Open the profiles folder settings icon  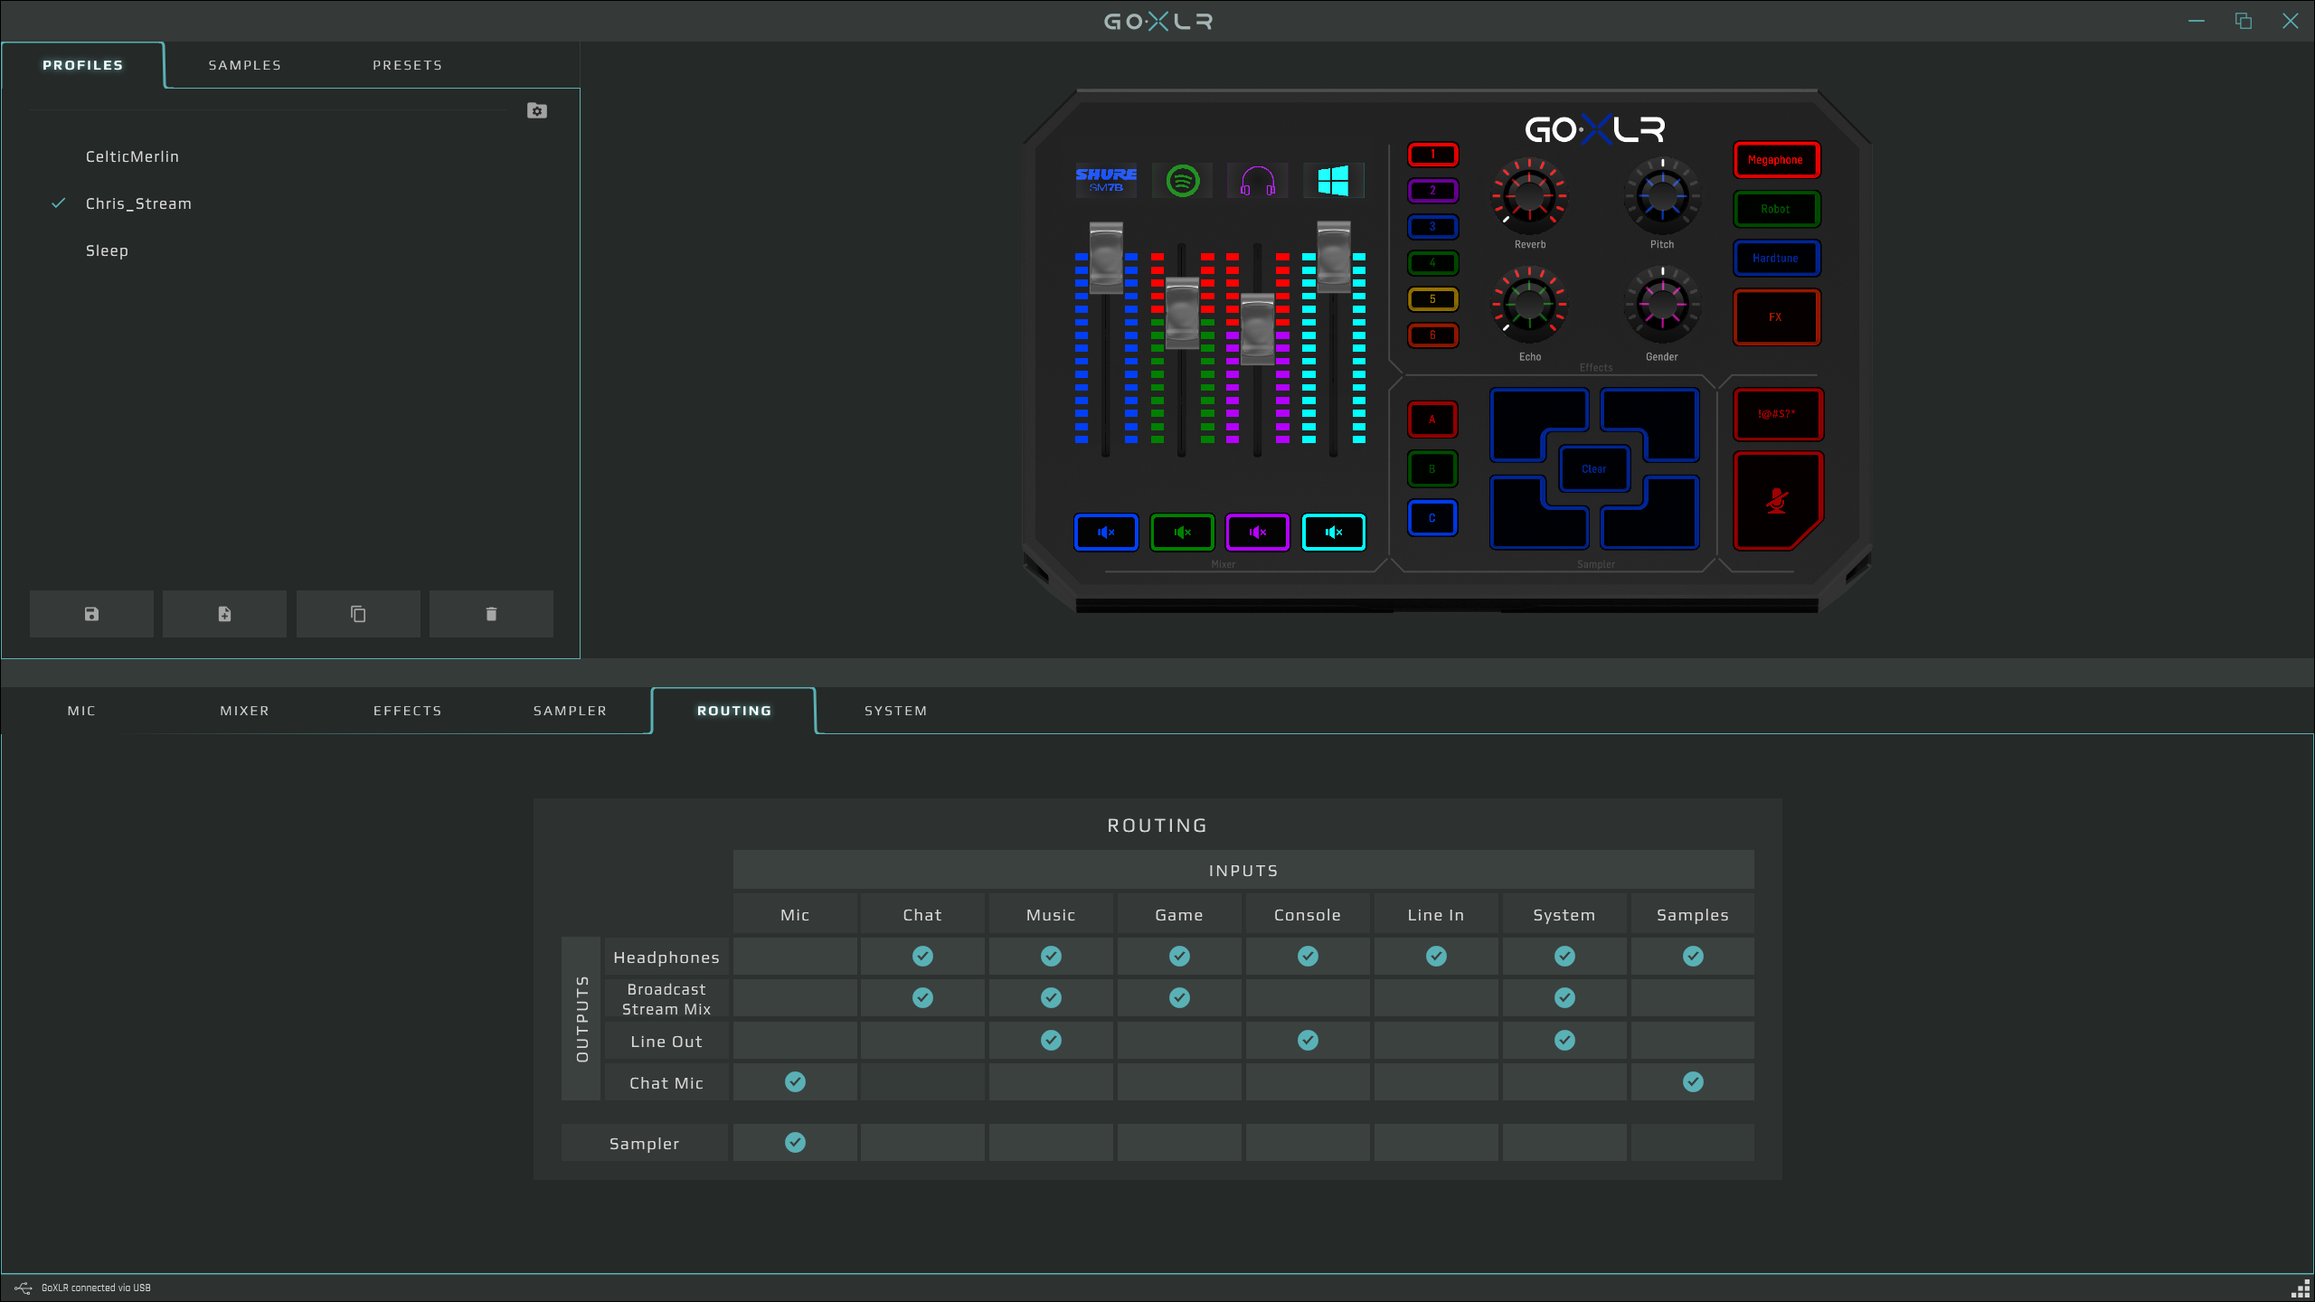tap(537, 110)
